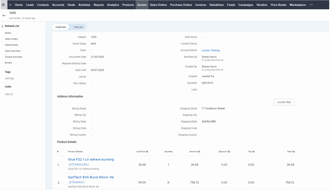Go back using the left arrow

point(4,15)
